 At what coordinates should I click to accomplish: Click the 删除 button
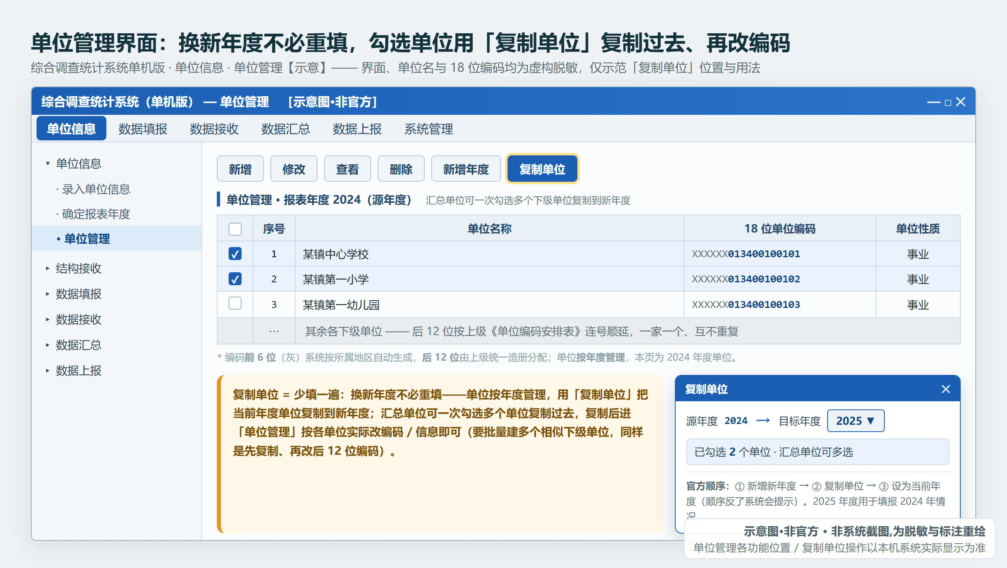pyautogui.click(x=401, y=169)
